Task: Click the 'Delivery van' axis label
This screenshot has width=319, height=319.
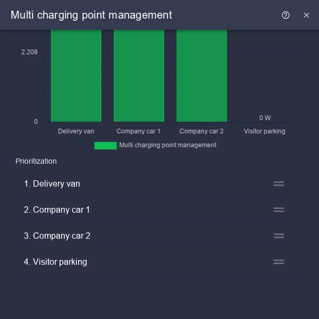Action: (x=76, y=131)
